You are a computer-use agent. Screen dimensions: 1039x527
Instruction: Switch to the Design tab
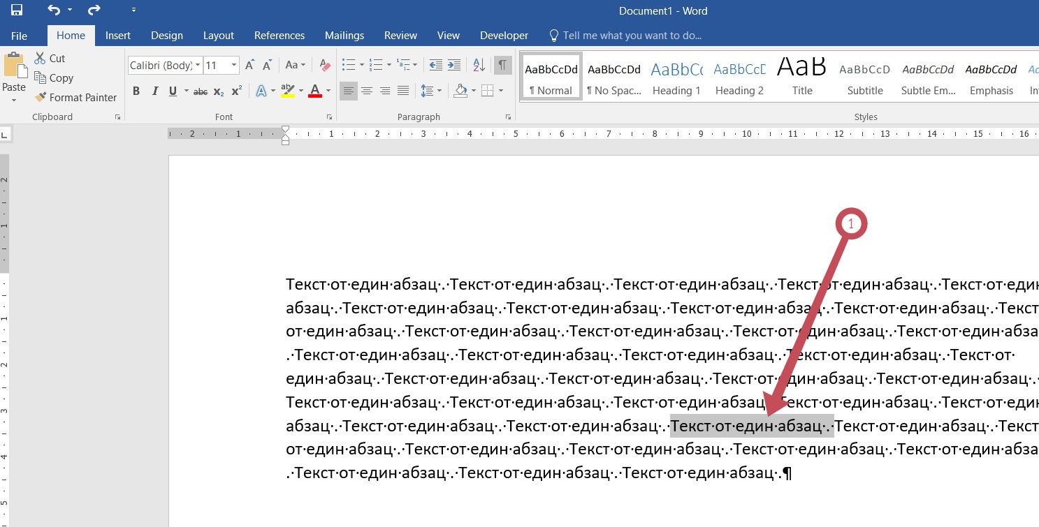click(x=167, y=36)
